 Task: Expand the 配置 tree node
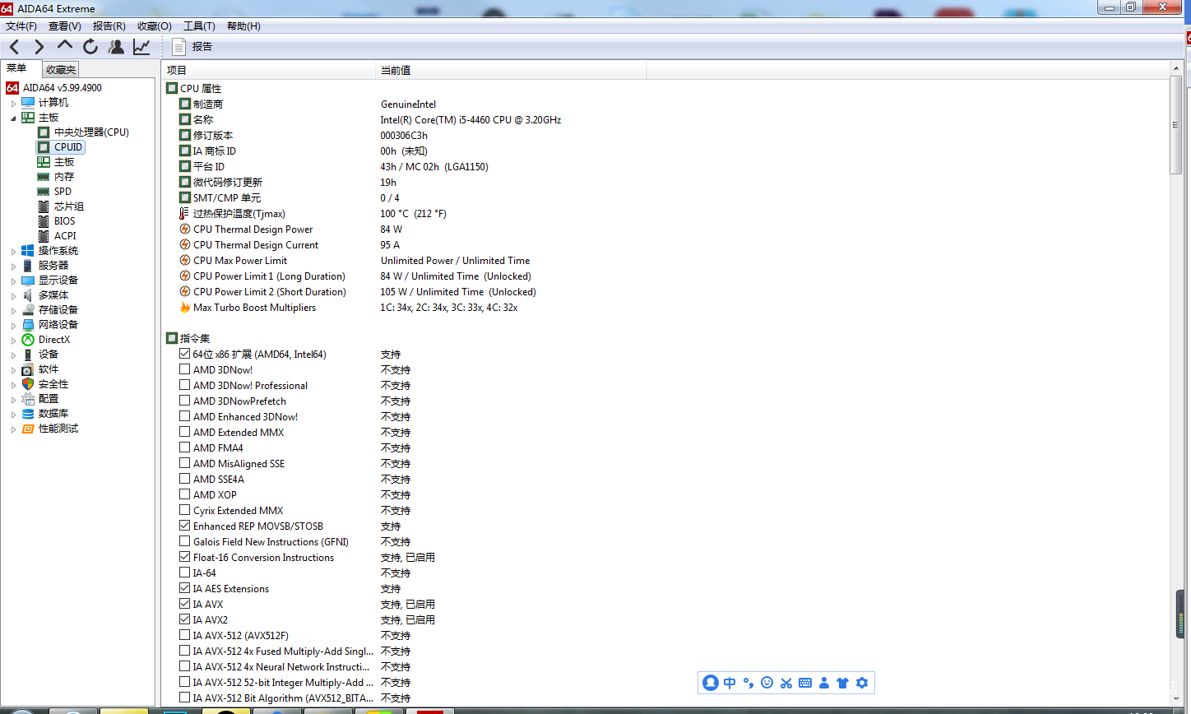[13, 400]
